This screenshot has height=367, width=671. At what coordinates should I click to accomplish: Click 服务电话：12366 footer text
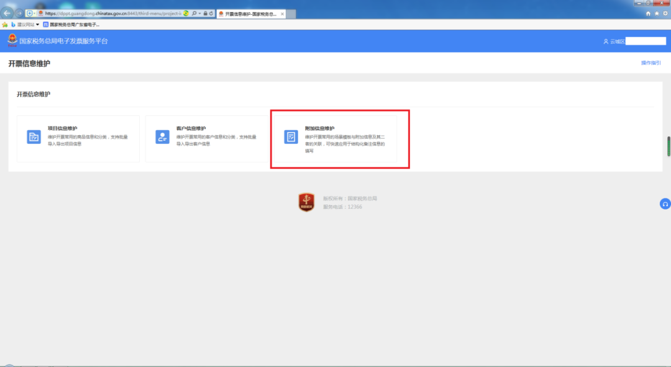[342, 207]
